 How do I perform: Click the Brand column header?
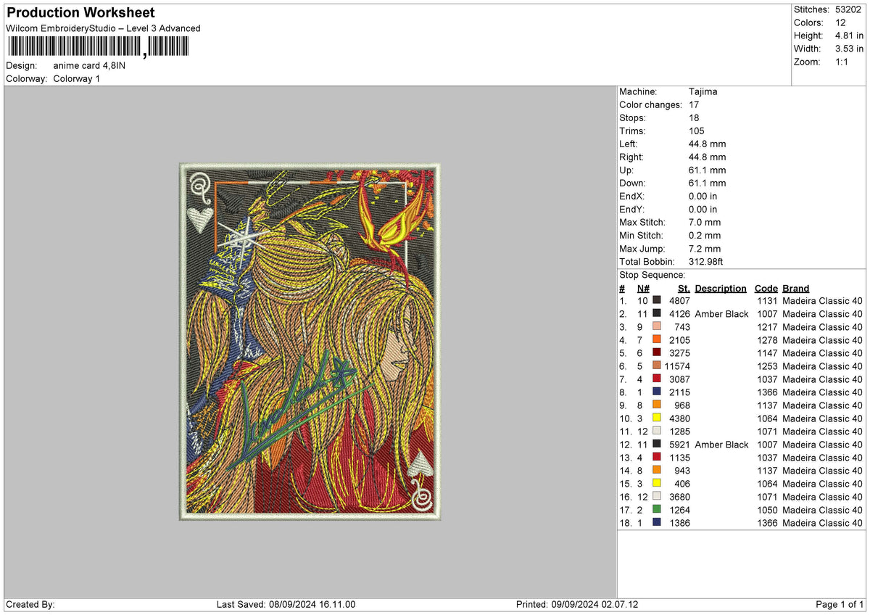click(796, 288)
